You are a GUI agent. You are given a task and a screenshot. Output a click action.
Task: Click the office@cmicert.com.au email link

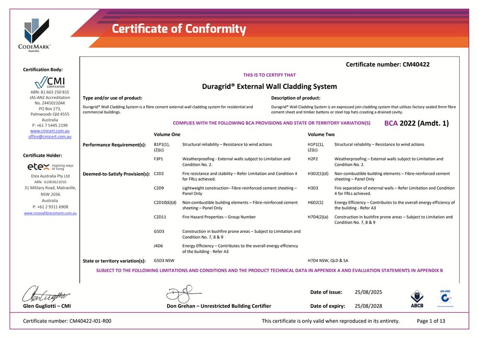pos(50,136)
